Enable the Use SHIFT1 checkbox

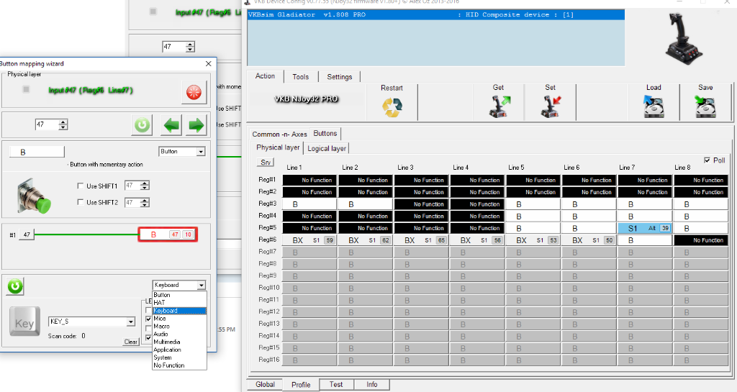tap(81, 186)
